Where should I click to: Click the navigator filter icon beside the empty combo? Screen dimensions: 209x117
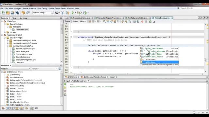pos(60,69)
